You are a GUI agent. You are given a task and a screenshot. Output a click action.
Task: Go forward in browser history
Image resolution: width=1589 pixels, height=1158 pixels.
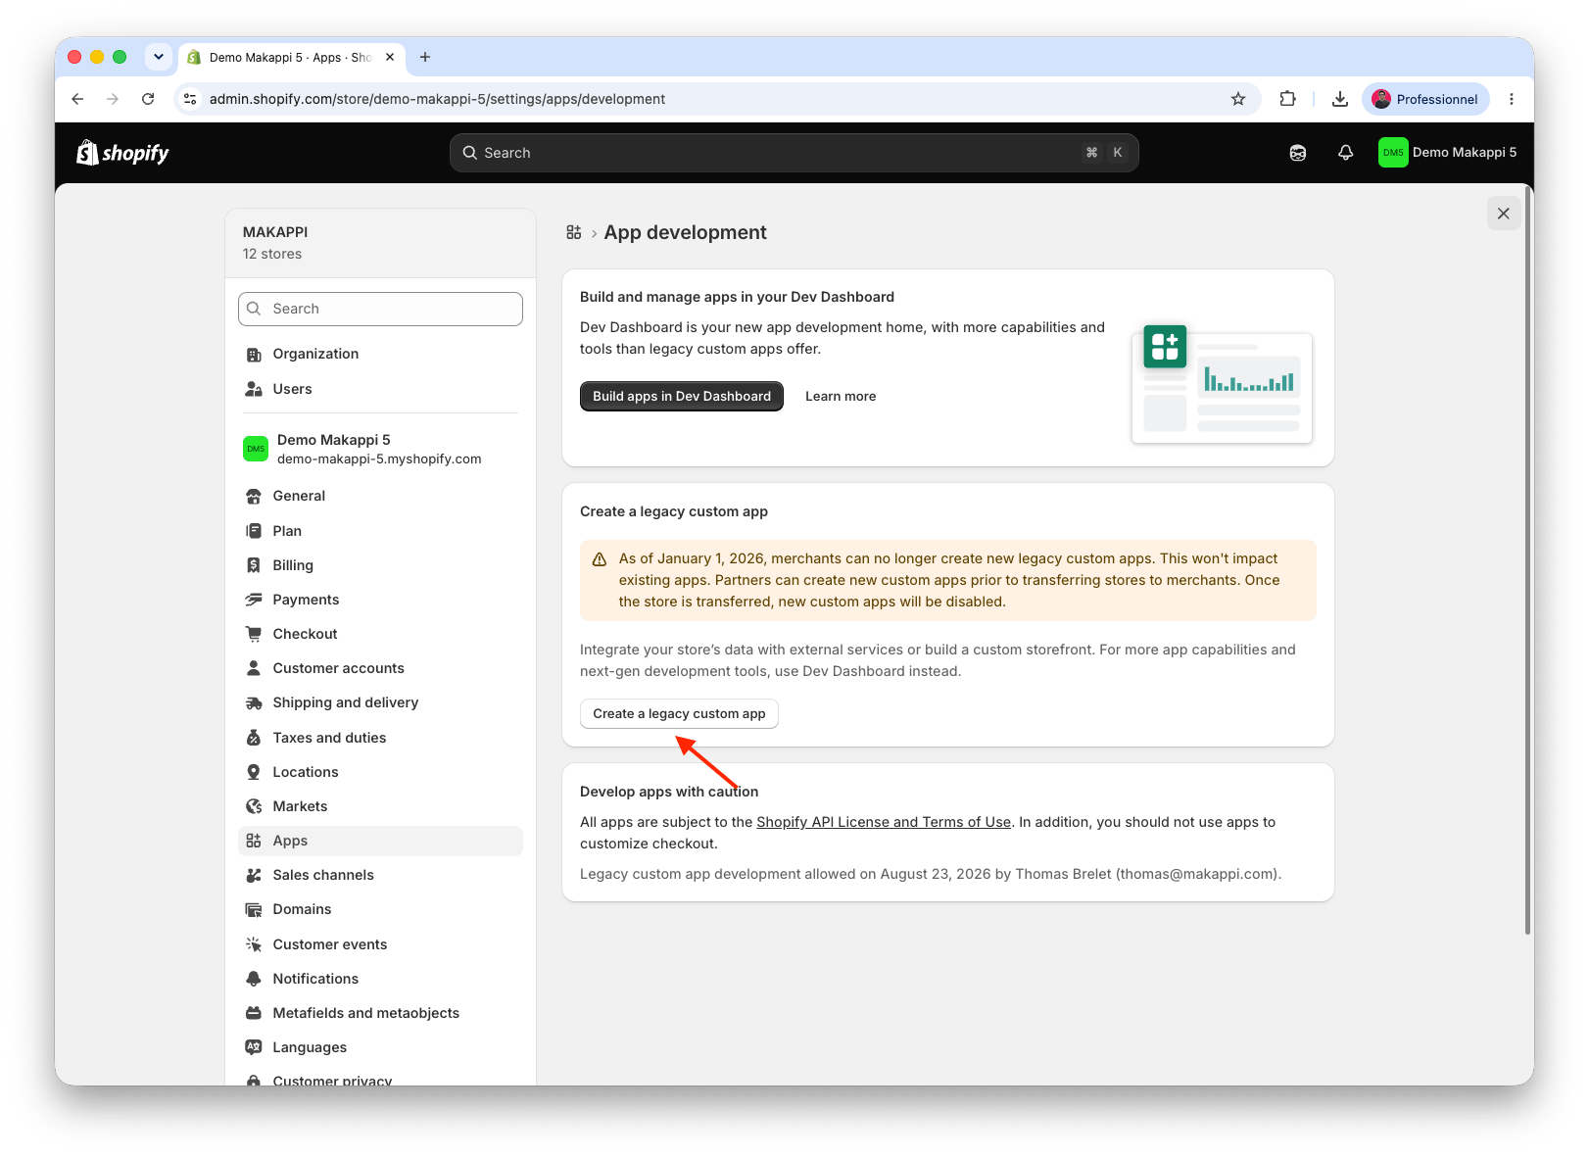point(113,99)
